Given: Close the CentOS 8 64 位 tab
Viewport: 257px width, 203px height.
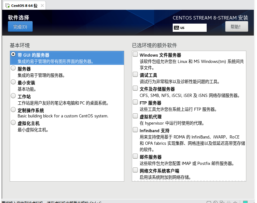Looking at the screenshot, I should [42, 5].
